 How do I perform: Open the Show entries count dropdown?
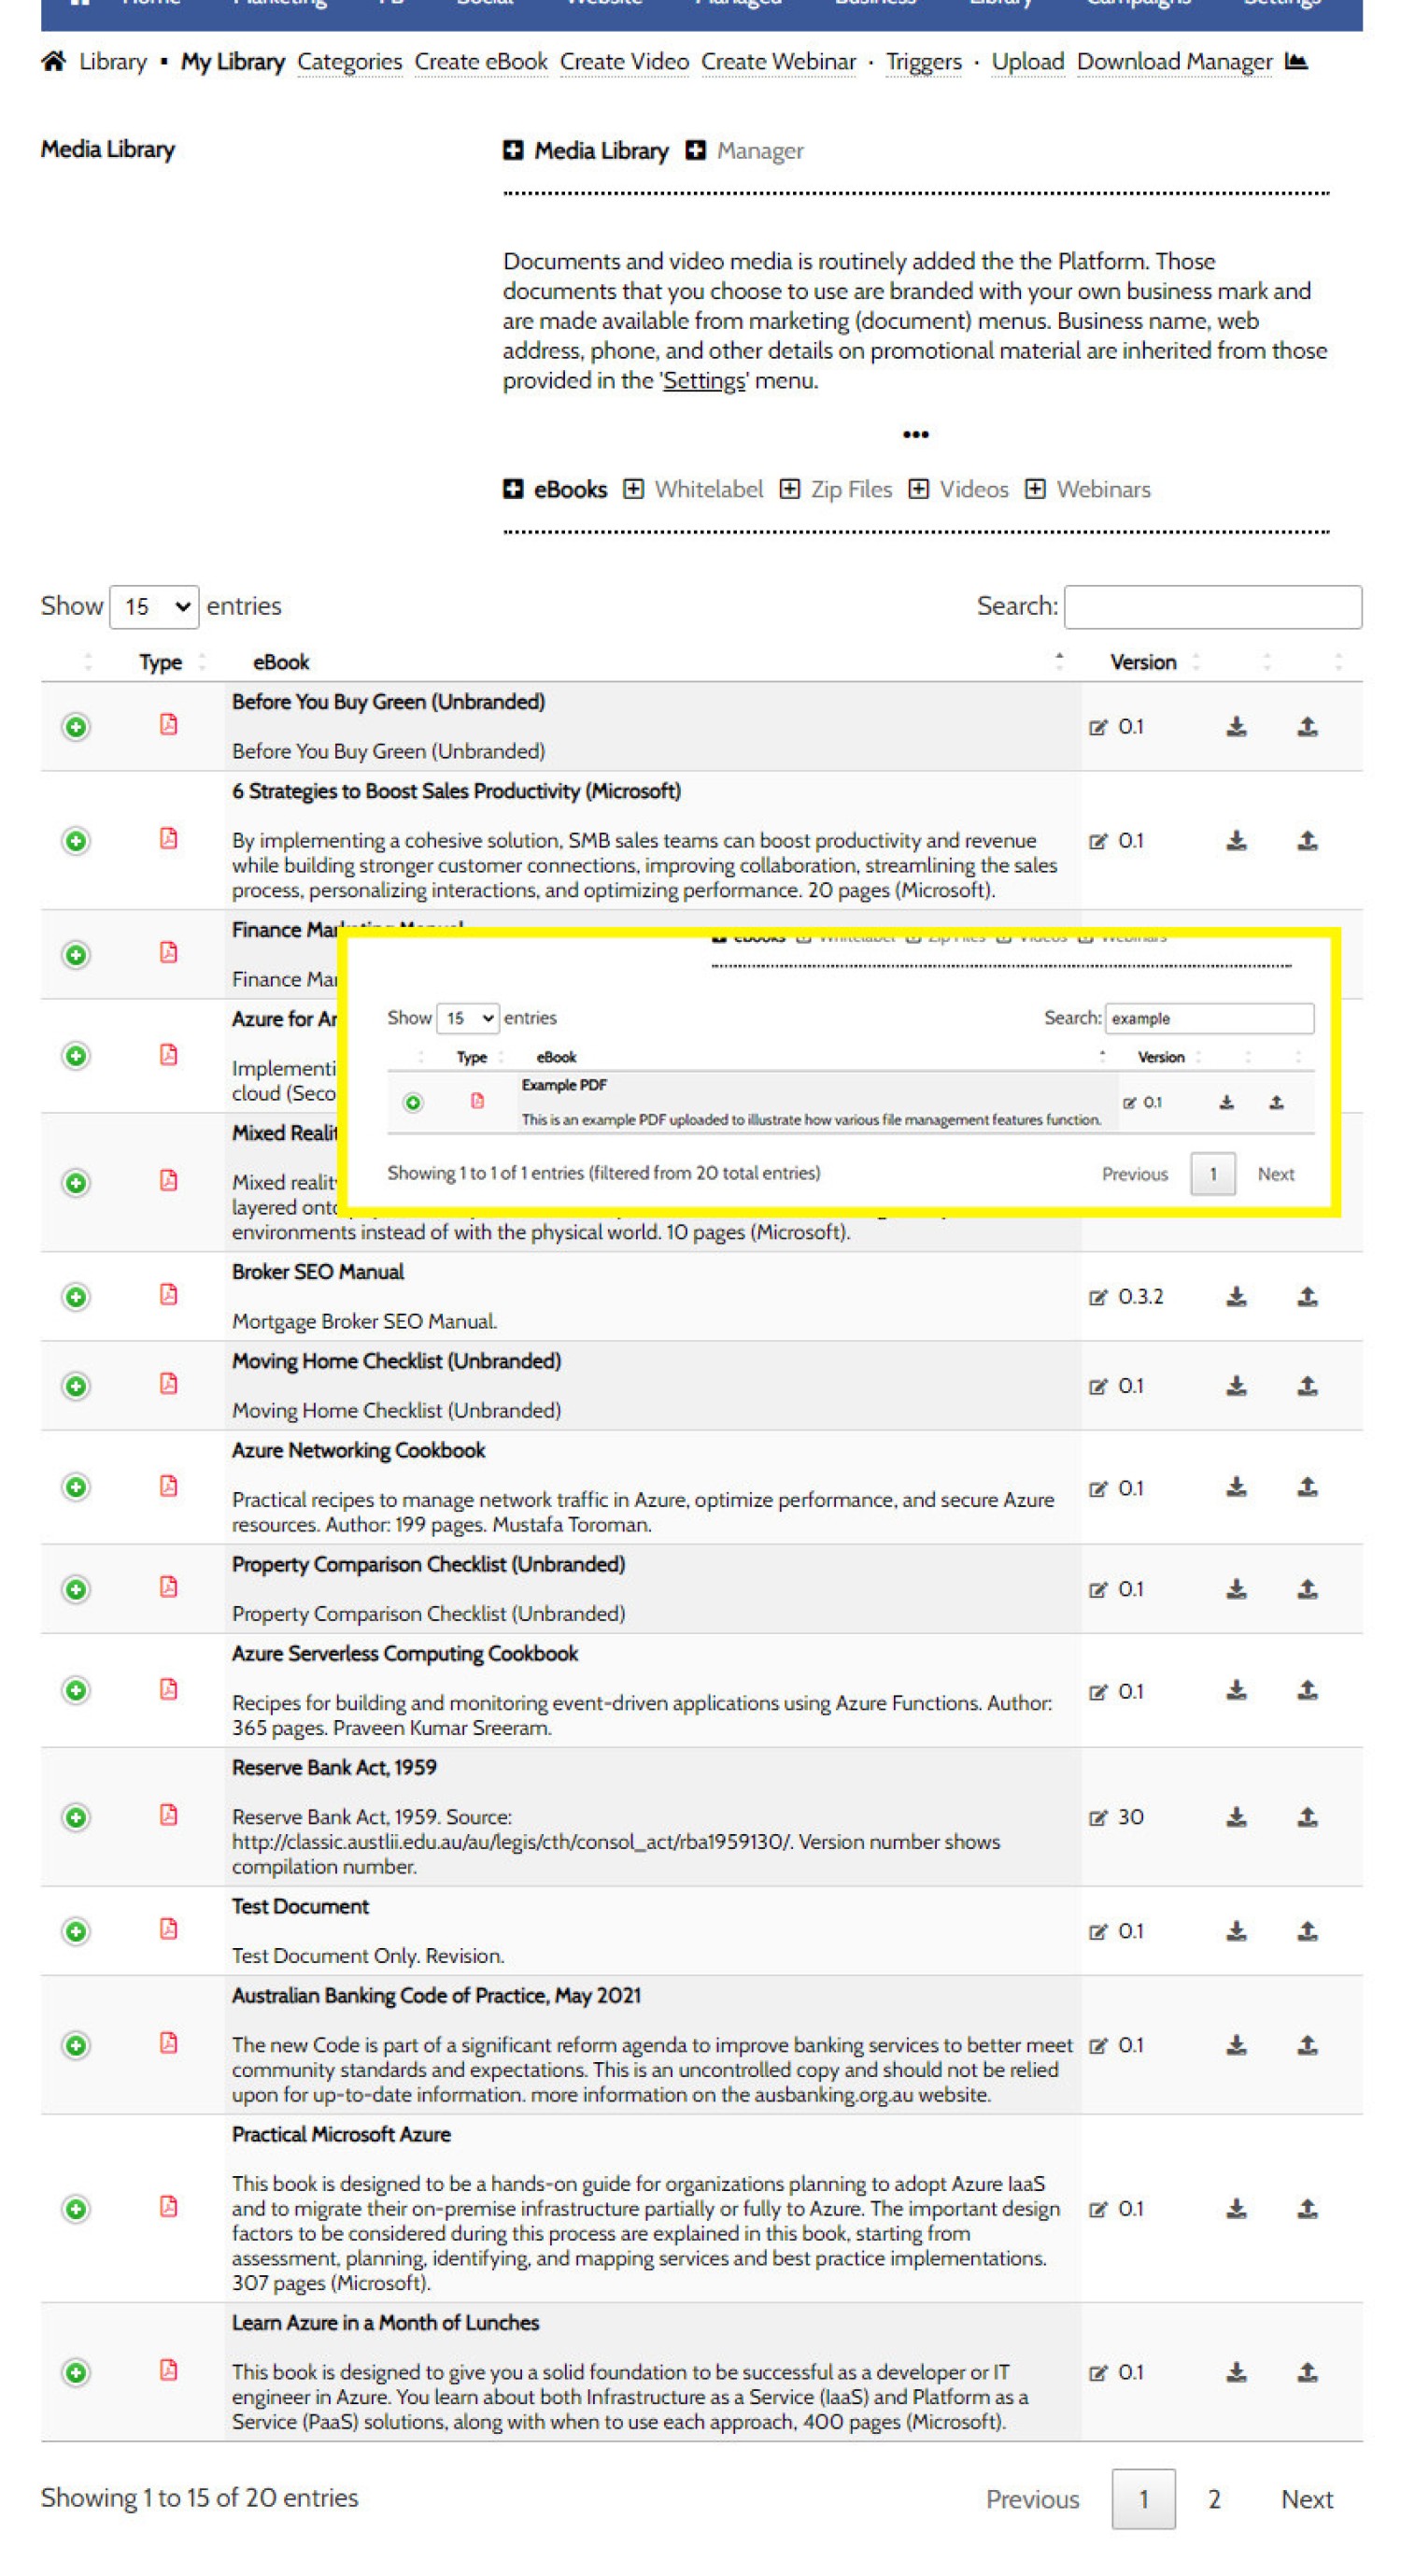point(154,607)
